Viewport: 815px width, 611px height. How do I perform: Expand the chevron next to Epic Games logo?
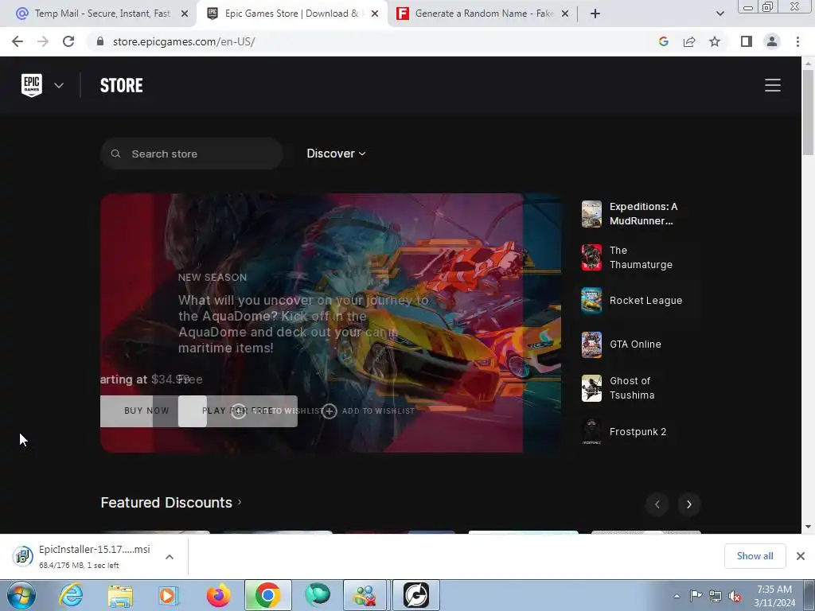(59, 85)
